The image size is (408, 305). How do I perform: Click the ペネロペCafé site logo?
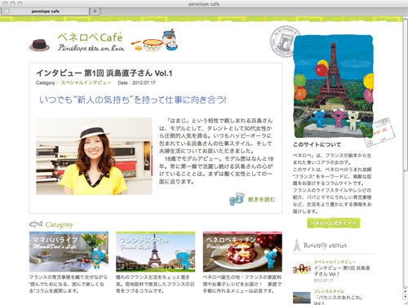[91, 42]
